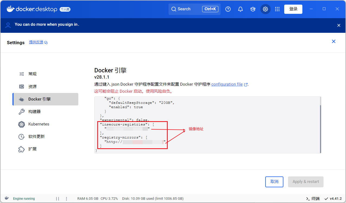Select the Kubernetes settings tab
The image size is (346, 203).
(45, 124)
